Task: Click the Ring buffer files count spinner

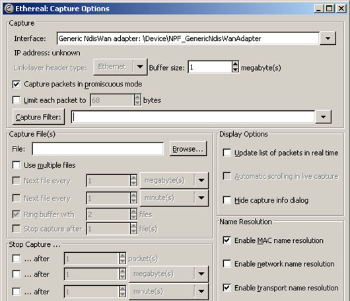Action: pyautogui.click(x=133, y=215)
